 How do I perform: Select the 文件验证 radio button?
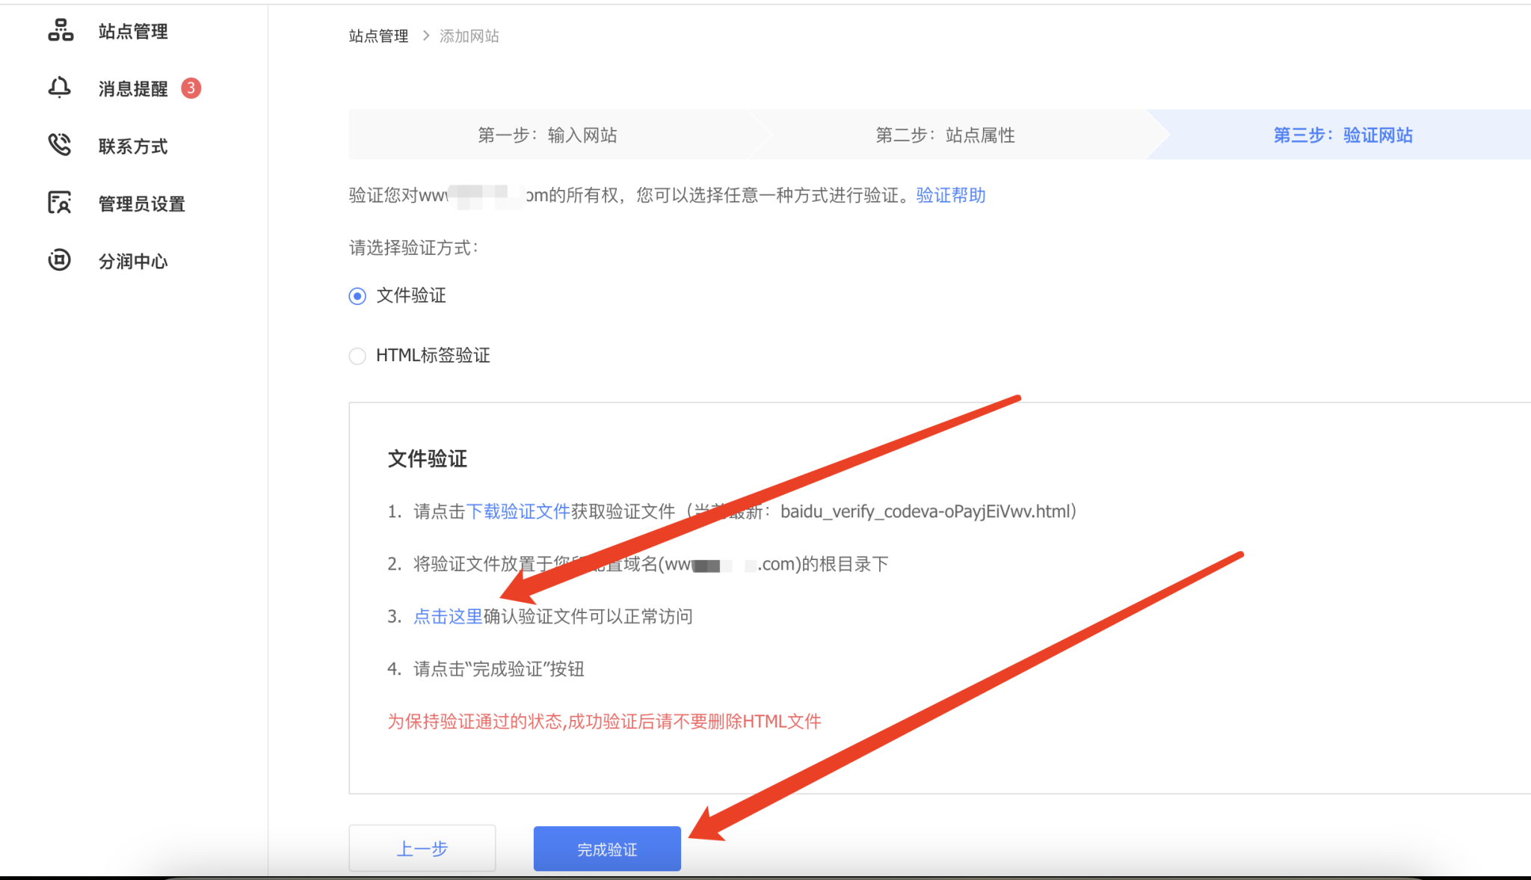pyautogui.click(x=358, y=296)
